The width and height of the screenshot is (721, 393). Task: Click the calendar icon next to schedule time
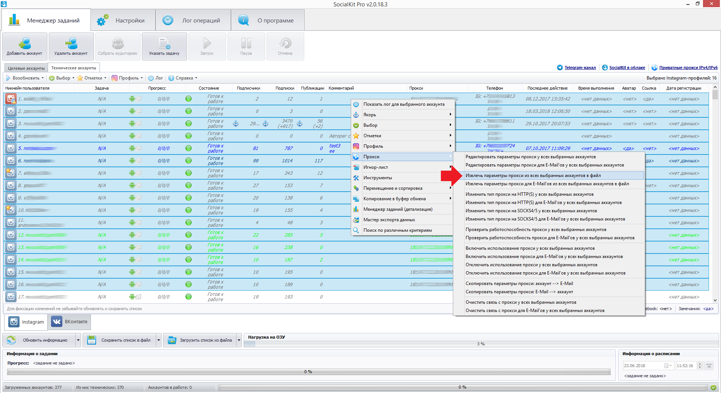coord(709,366)
